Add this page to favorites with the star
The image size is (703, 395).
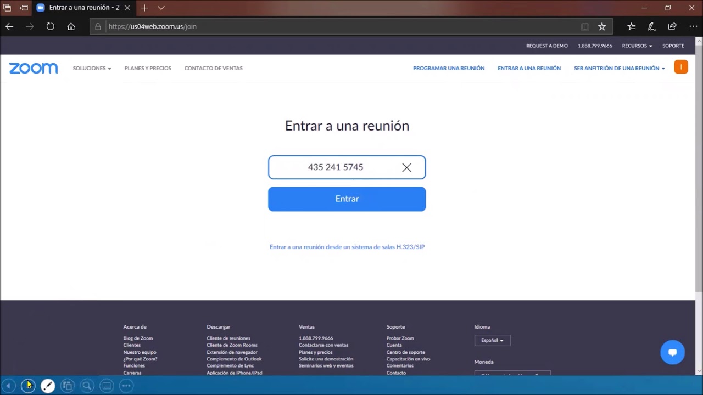tap(602, 26)
